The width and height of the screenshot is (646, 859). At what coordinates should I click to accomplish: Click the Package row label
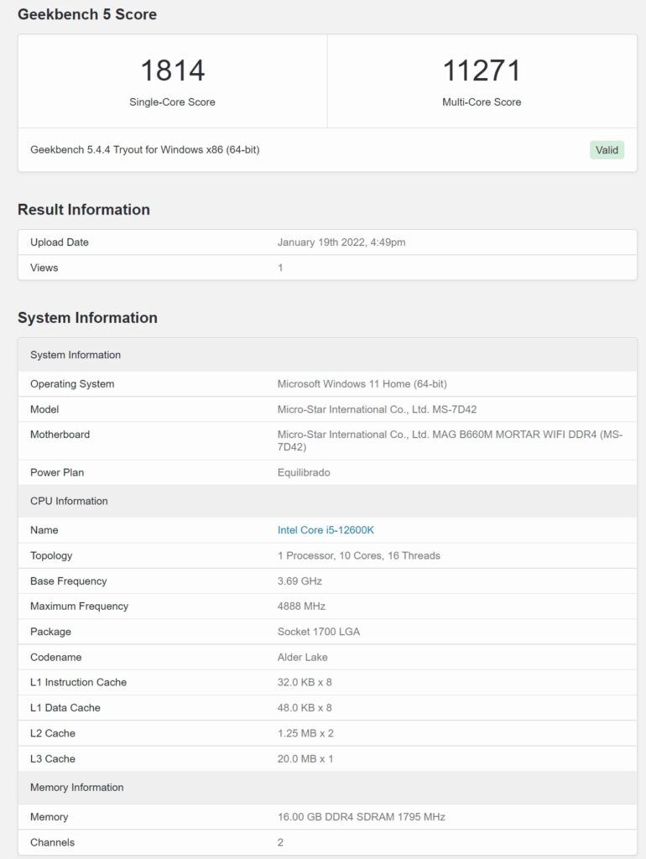coord(50,632)
